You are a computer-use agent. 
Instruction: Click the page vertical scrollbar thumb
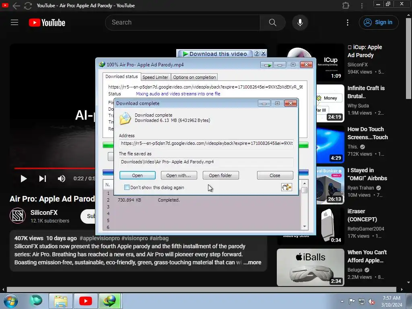tap(408, 59)
